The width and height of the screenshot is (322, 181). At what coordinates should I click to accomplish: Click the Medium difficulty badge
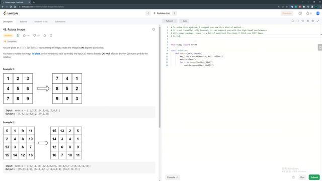[8, 36]
